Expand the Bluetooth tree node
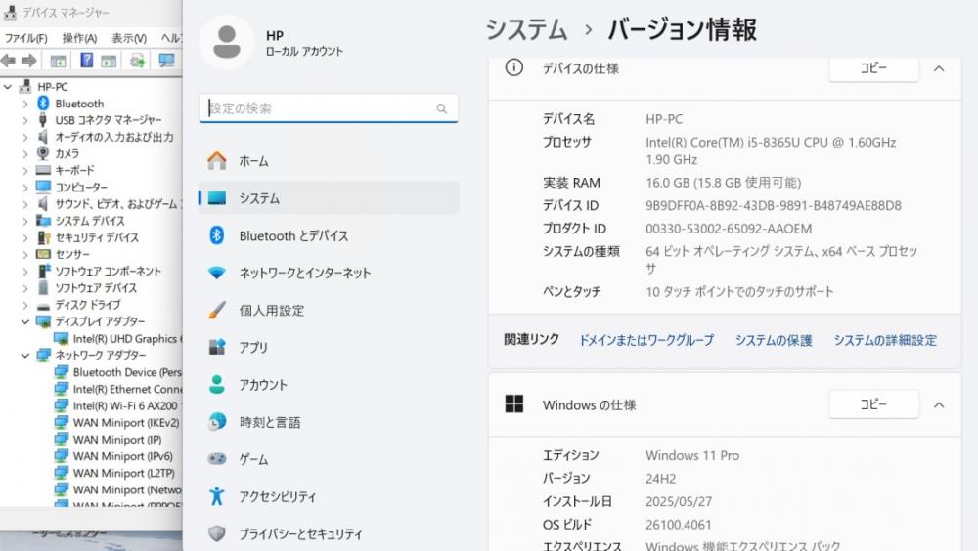978x551 pixels. pyautogui.click(x=25, y=104)
